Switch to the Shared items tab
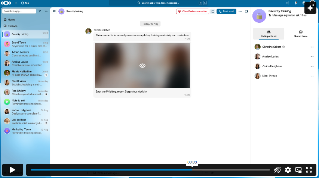 pos(300,34)
